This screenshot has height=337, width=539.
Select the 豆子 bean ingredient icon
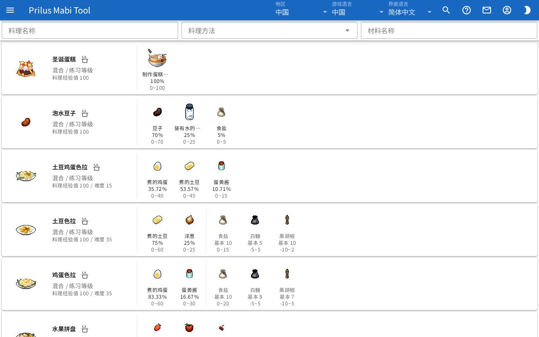click(157, 112)
